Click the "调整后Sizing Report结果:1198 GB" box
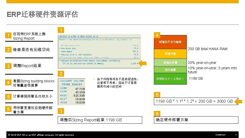Viewport: 245px width, 138px height. pyautogui.click(x=100, y=120)
